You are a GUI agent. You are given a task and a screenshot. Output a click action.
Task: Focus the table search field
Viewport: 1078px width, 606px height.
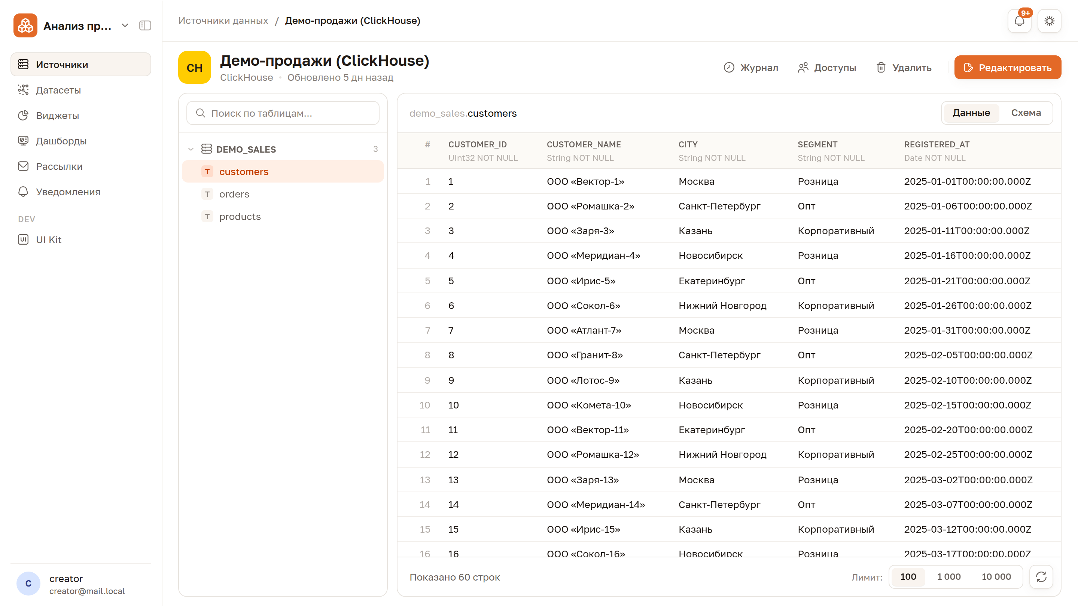point(283,113)
